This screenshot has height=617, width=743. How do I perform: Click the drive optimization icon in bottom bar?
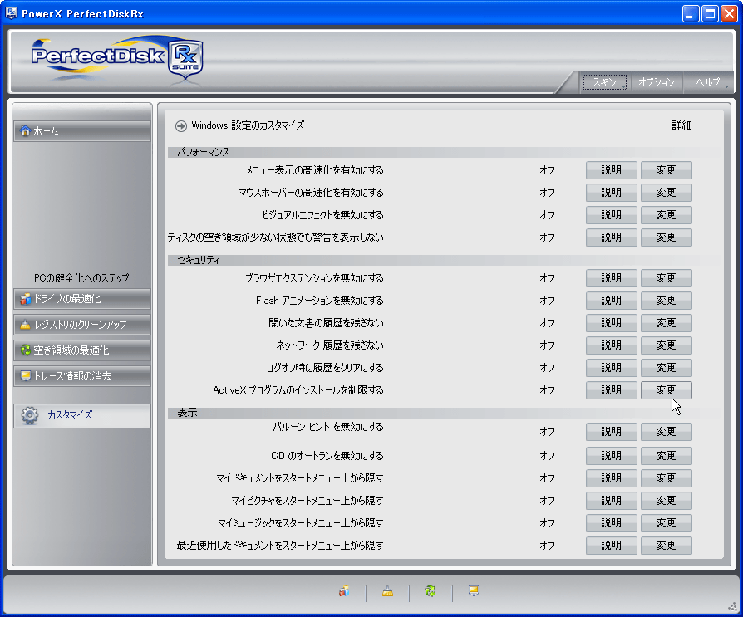[344, 591]
